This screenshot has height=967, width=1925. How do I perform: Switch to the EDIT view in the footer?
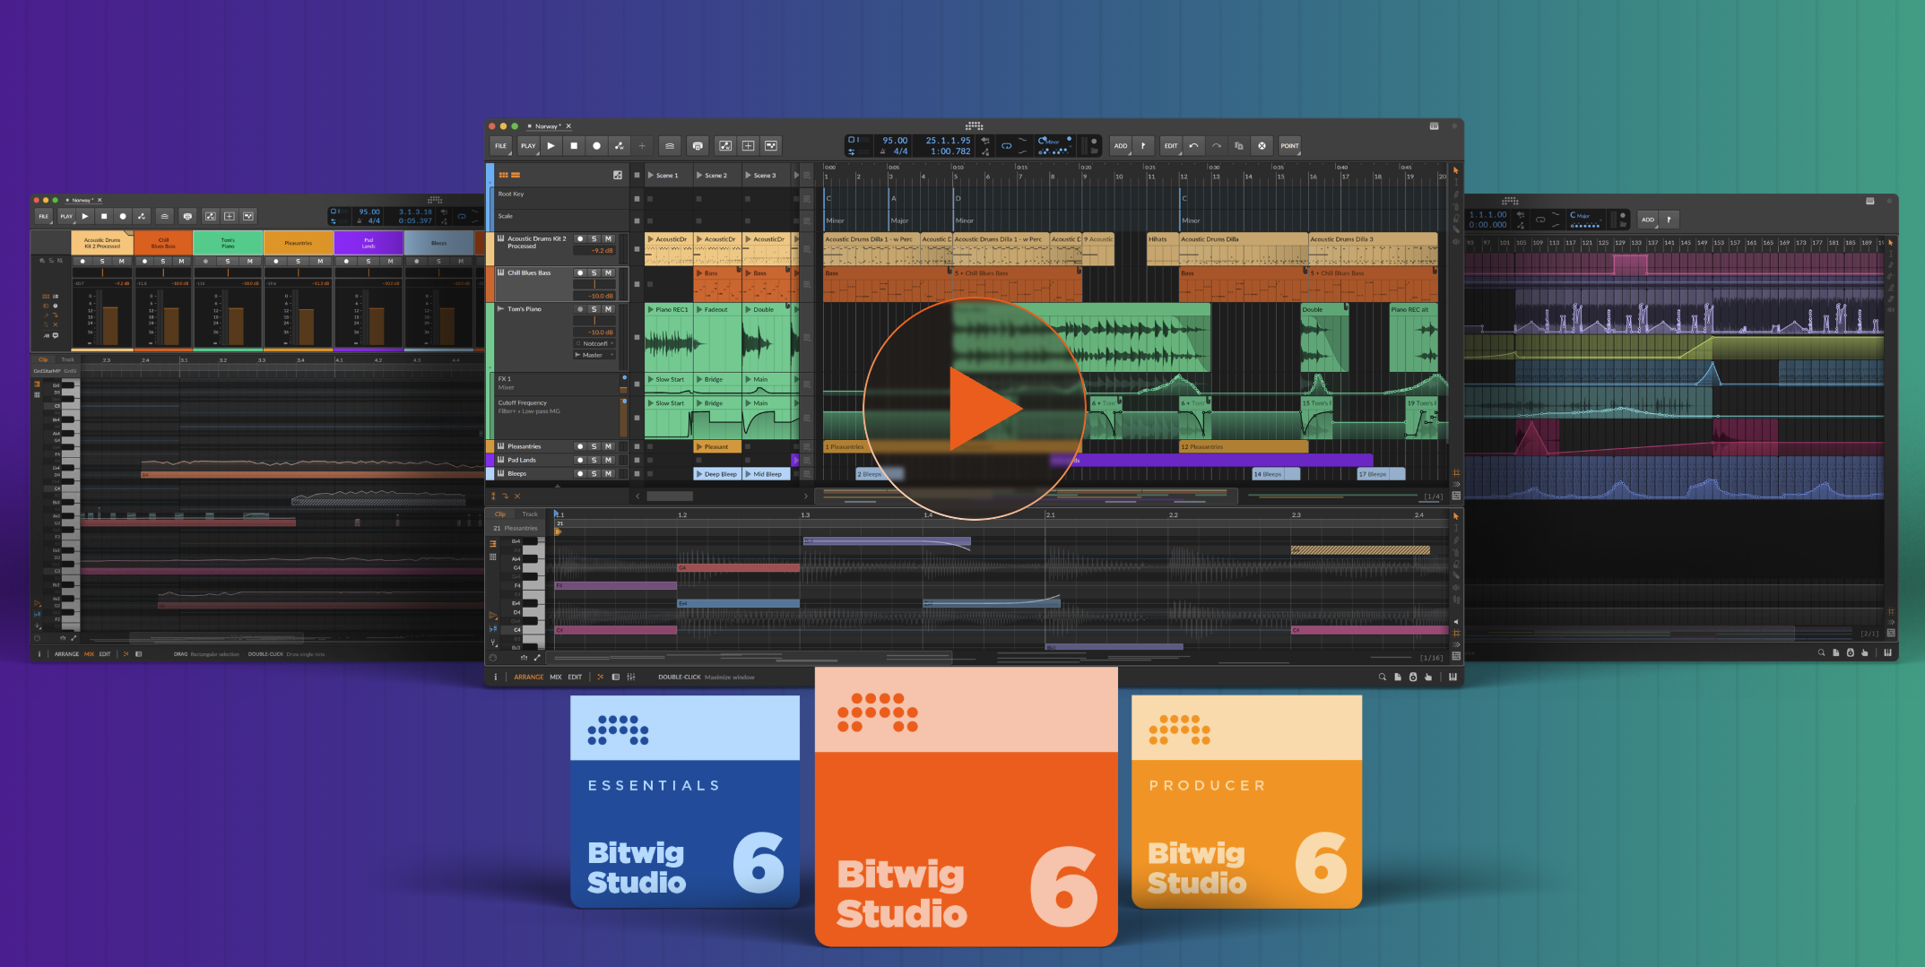point(575,677)
